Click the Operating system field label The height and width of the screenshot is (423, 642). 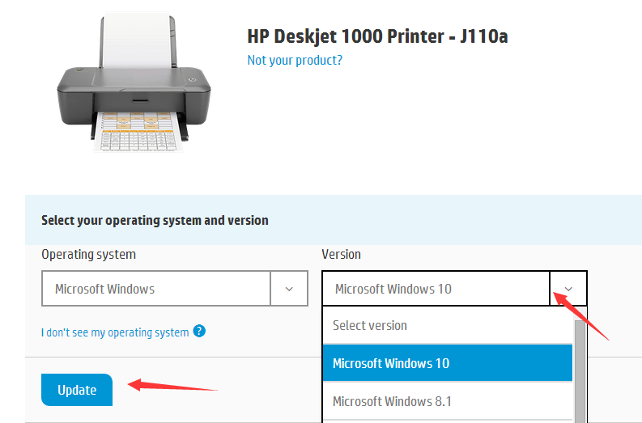click(x=88, y=255)
